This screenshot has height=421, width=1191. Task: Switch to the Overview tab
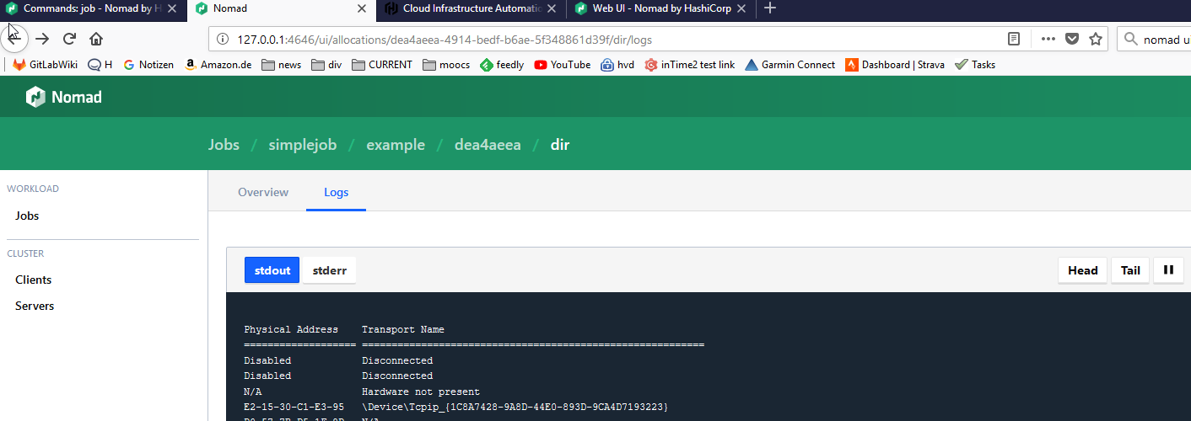263,192
